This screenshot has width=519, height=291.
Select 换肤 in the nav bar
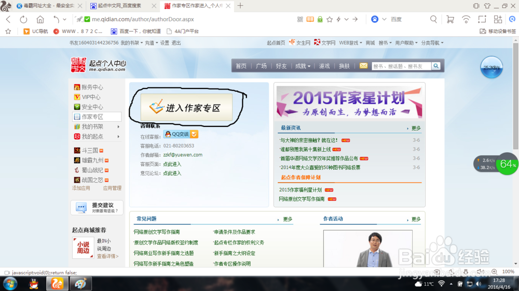coord(344,66)
